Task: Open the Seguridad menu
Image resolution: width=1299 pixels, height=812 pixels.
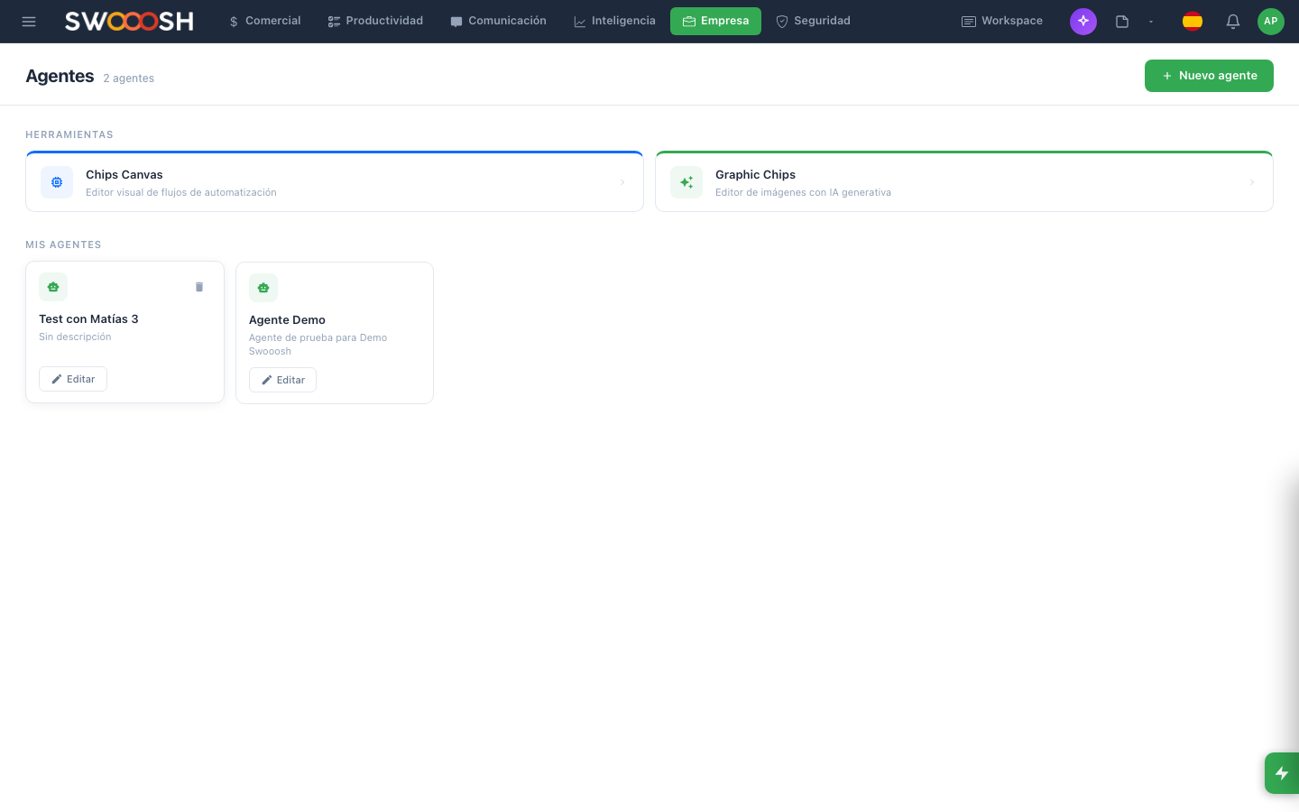Action: [813, 21]
